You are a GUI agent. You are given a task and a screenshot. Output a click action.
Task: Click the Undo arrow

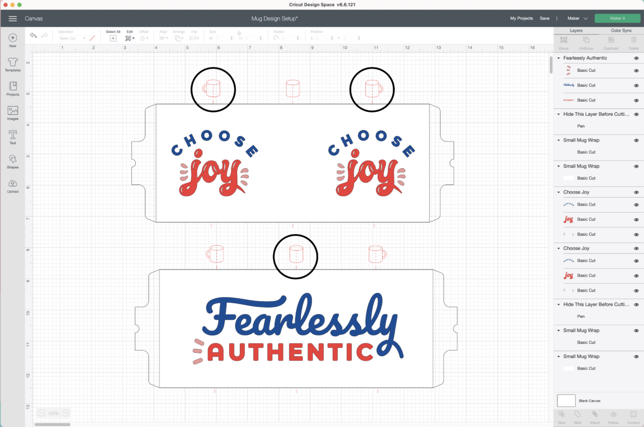33,36
